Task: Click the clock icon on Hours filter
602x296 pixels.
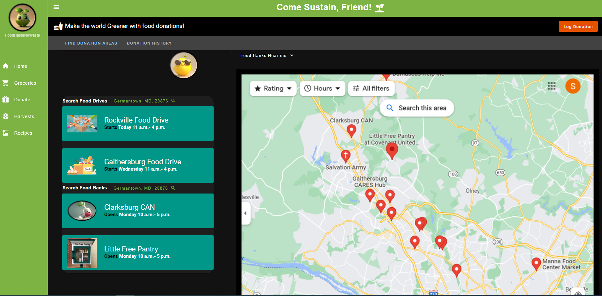Action: coord(307,88)
